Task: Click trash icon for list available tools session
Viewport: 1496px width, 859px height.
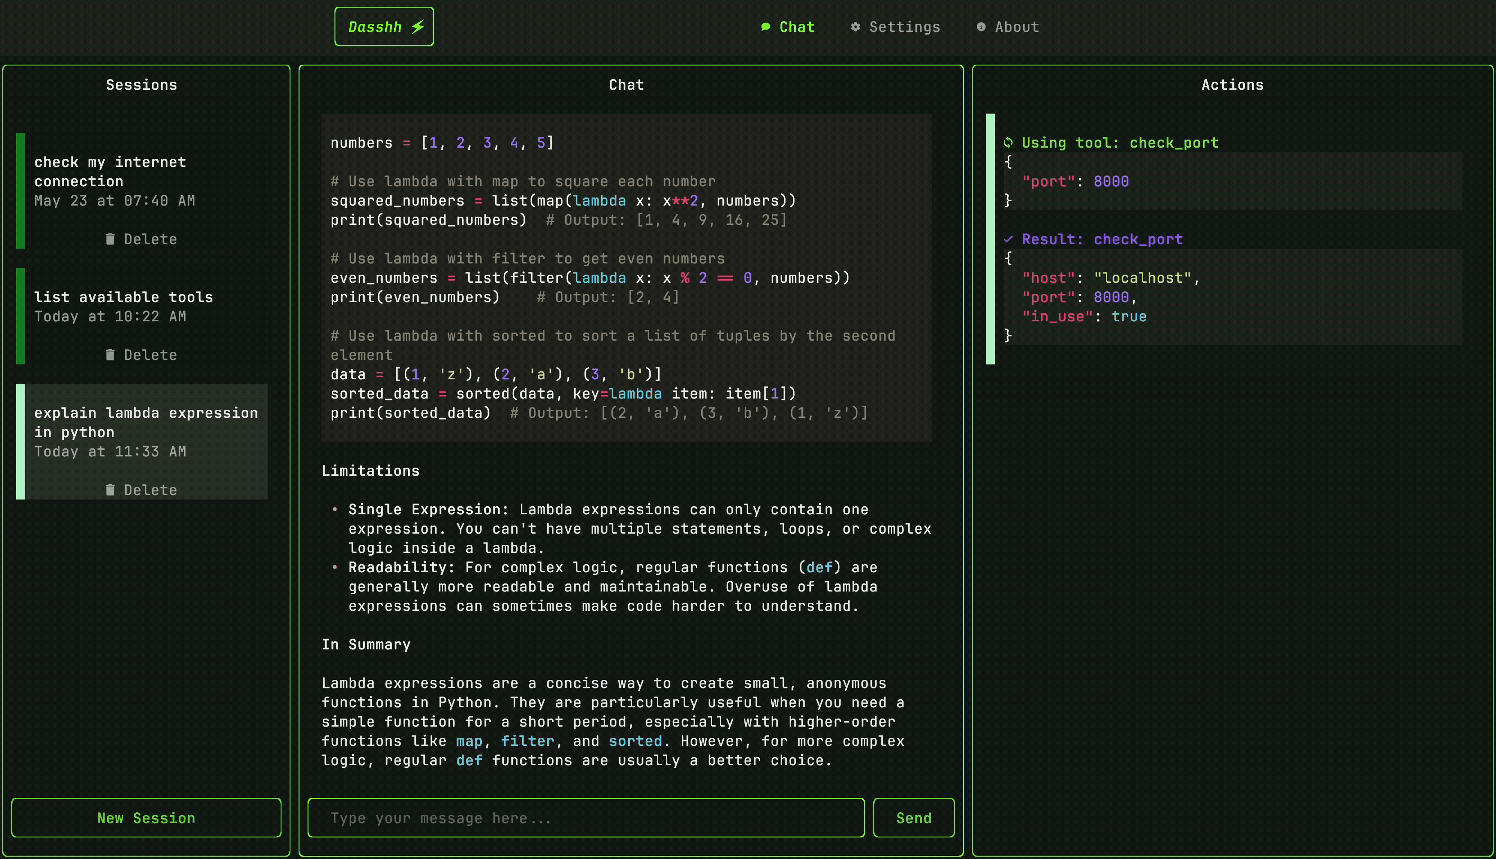Action: point(110,355)
